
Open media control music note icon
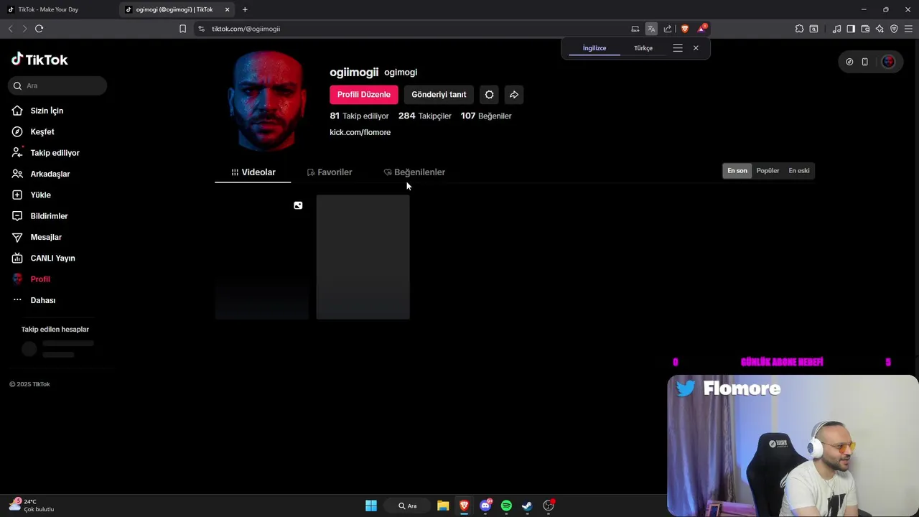pyautogui.click(x=836, y=29)
